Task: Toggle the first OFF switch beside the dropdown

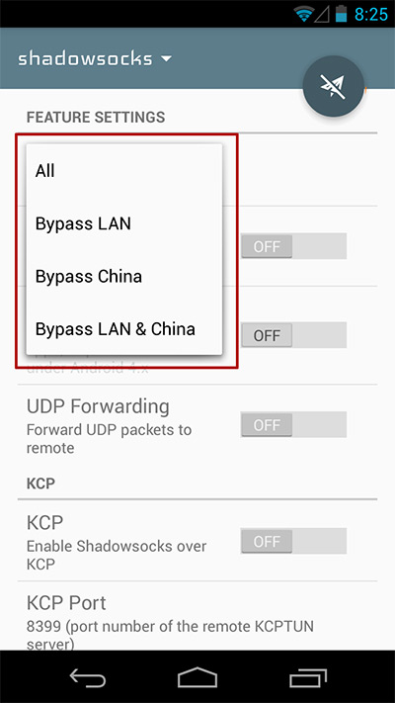Action: pos(294,245)
